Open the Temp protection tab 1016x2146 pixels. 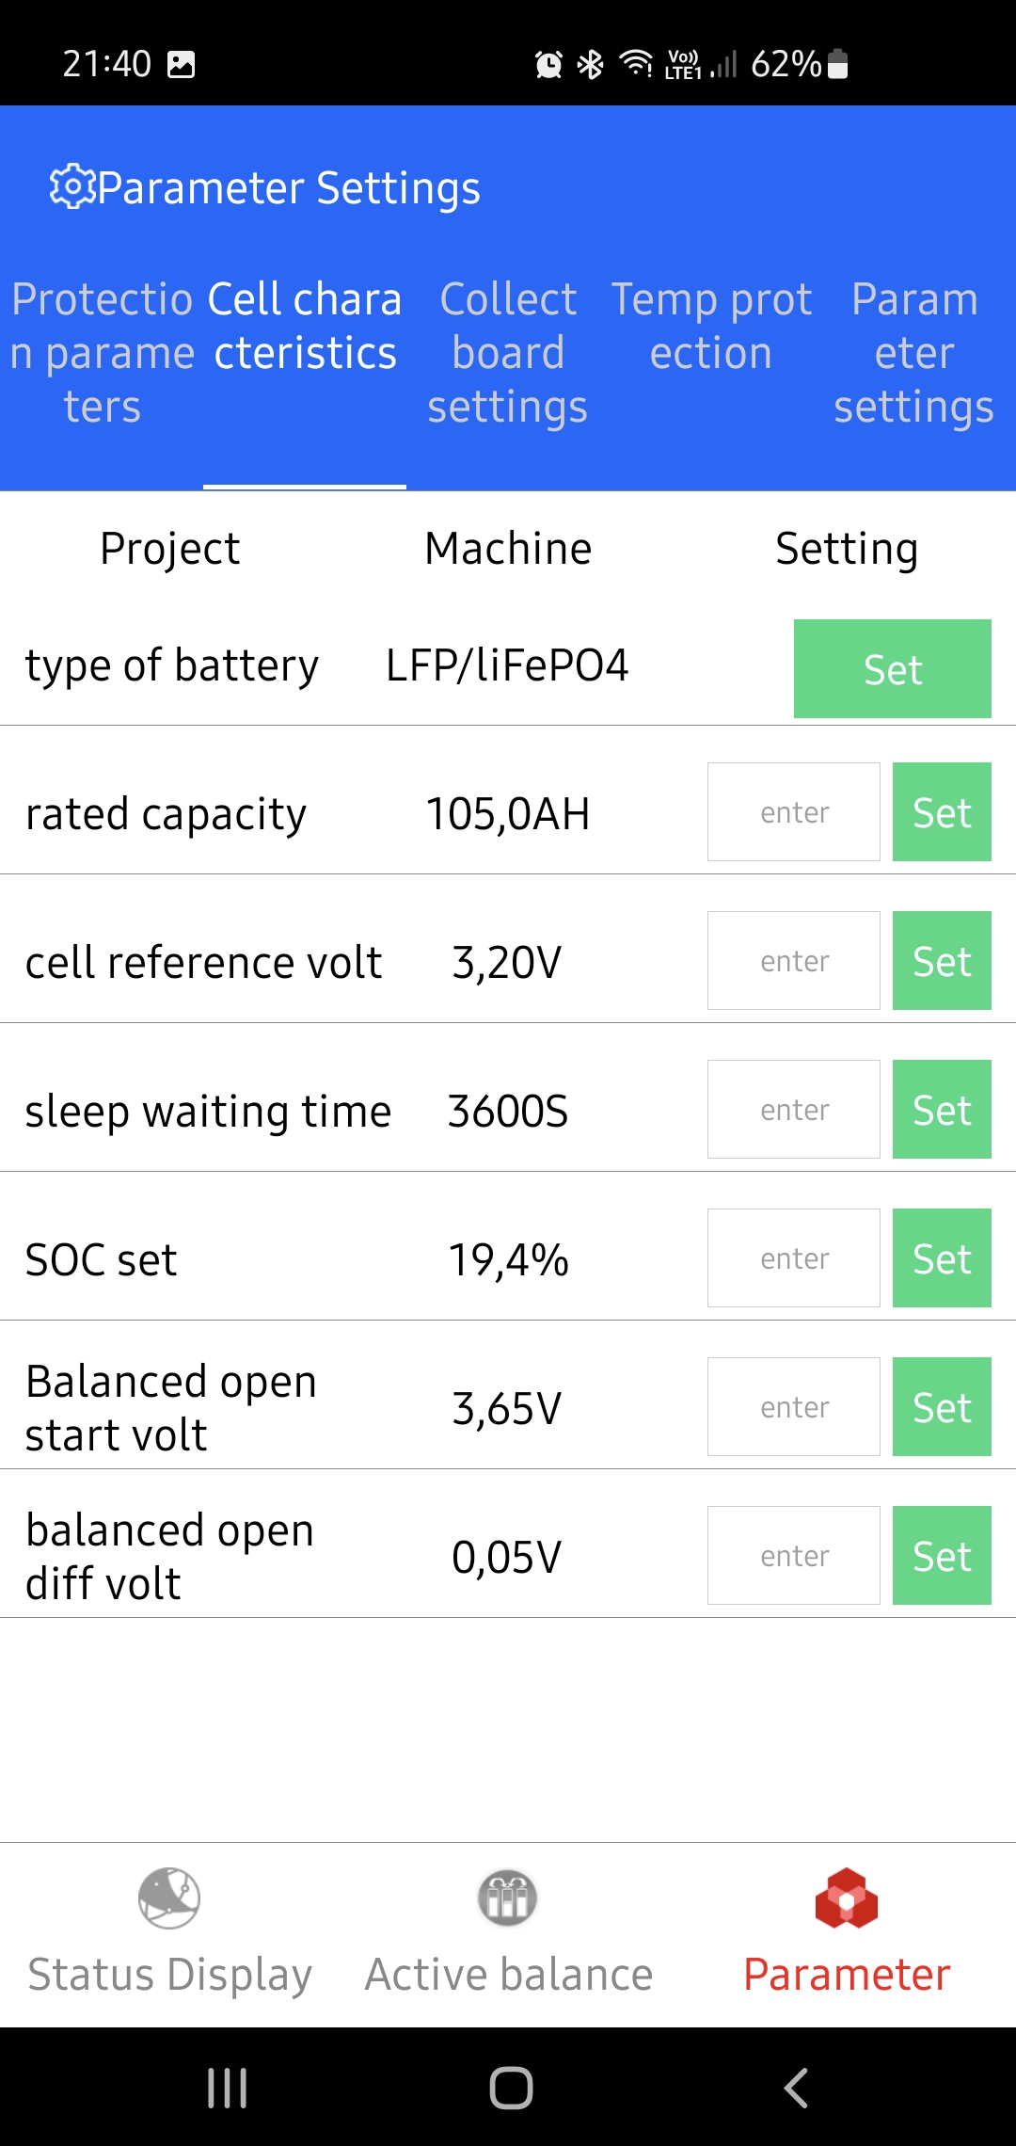tap(711, 327)
